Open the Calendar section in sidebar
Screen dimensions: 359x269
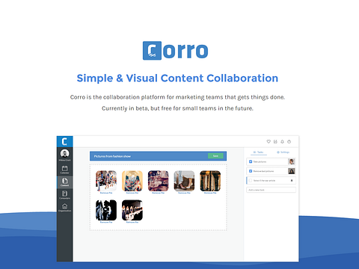(x=64, y=170)
